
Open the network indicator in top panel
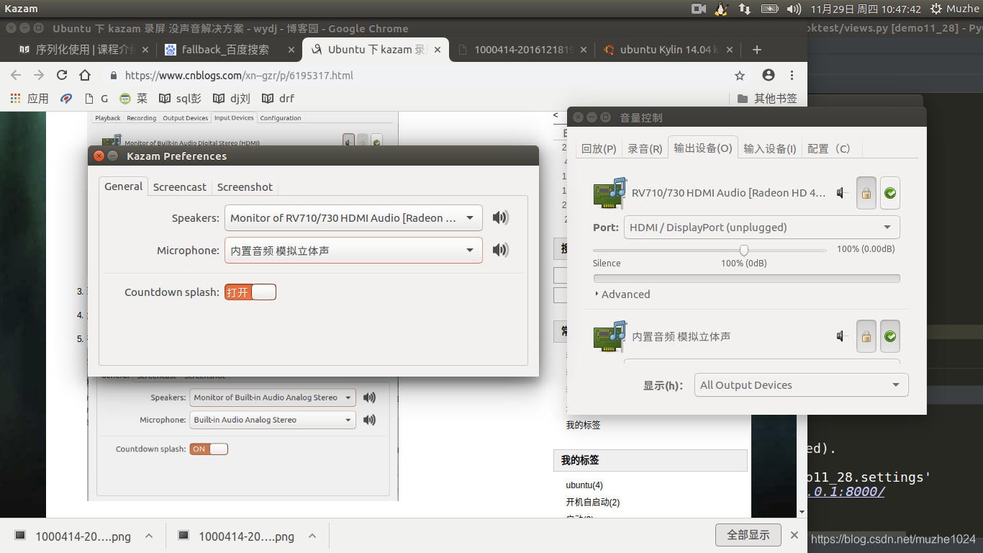(745, 9)
